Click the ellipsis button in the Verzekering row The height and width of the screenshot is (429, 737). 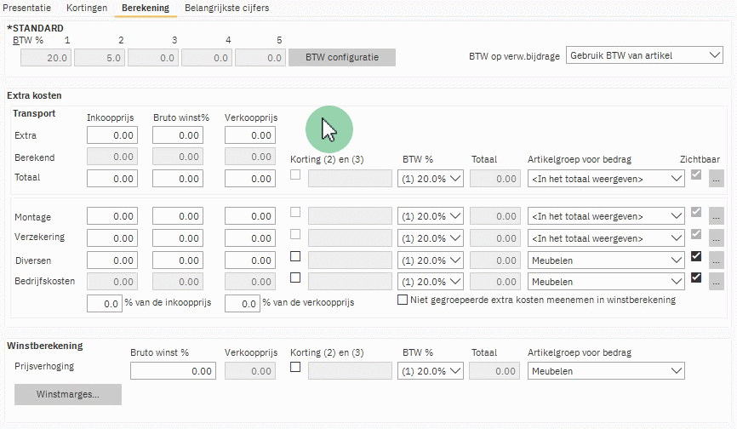(716, 238)
